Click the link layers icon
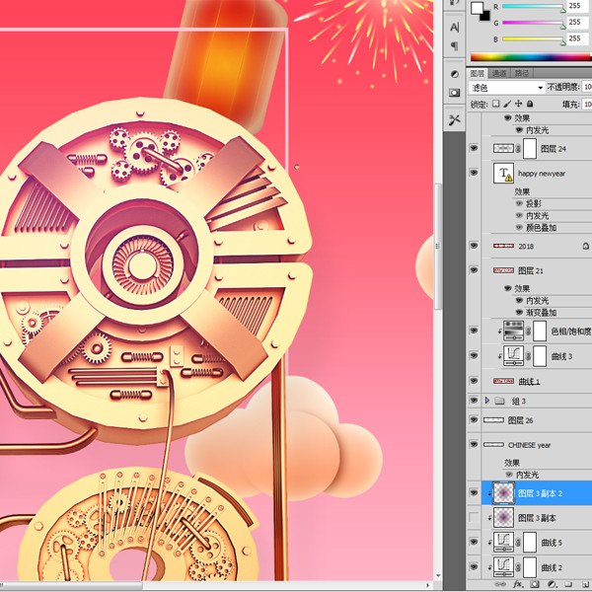 click(500, 584)
